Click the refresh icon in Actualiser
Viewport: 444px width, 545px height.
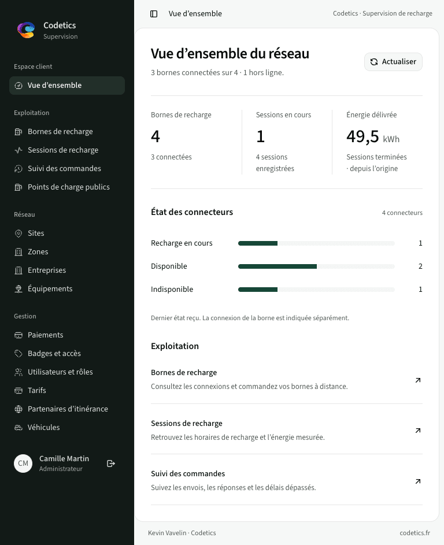374,62
